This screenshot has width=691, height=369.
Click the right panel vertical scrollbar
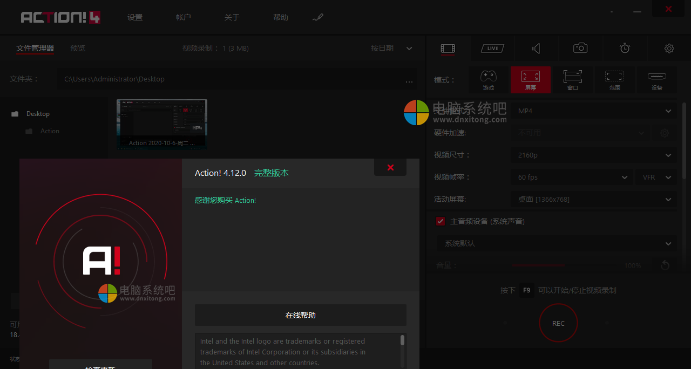point(684,140)
